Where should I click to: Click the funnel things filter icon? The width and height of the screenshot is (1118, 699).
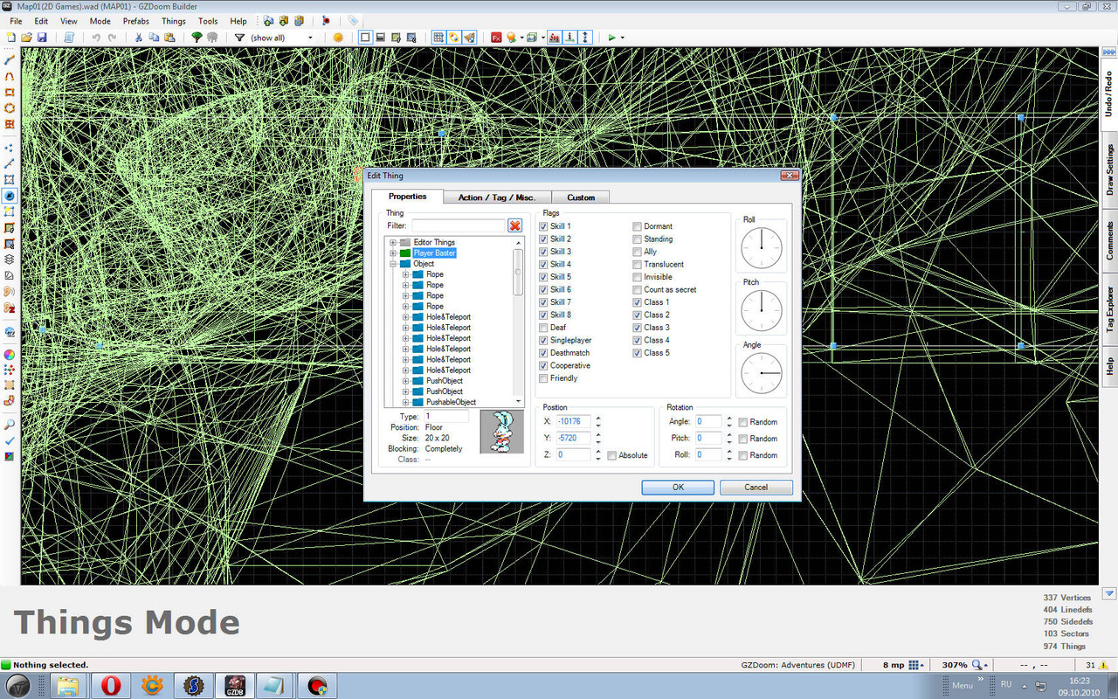[x=239, y=38]
